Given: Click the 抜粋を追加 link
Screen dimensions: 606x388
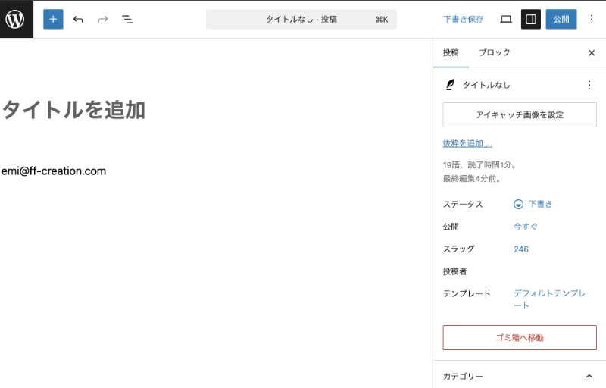Looking at the screenshot, I should click(467, 143).
